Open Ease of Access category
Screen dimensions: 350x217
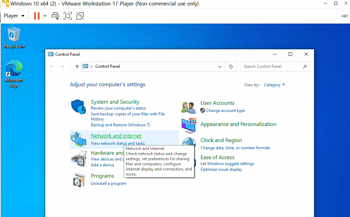[x=217, y=157]
